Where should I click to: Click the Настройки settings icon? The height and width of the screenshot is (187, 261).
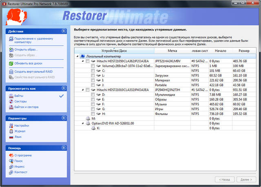tap(11, 126)
